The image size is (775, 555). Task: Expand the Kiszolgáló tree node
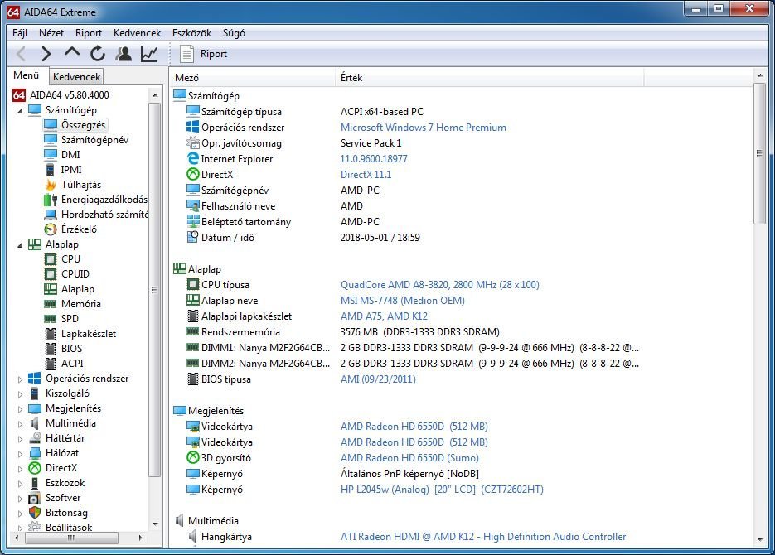20,394
